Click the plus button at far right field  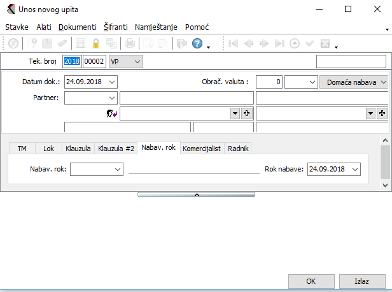tap(382, 113)
